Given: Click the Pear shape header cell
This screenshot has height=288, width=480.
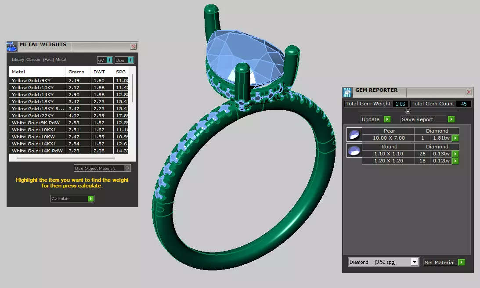Looking at the screenshot, I should [389, 131].
